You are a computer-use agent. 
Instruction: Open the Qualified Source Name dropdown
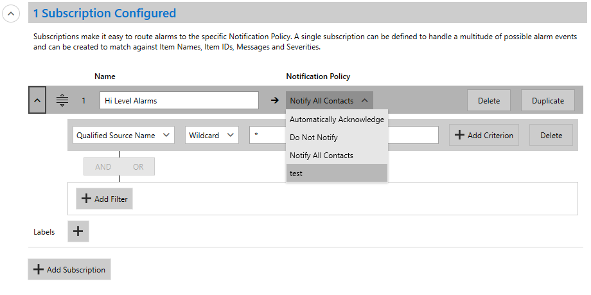coord(123,136)
